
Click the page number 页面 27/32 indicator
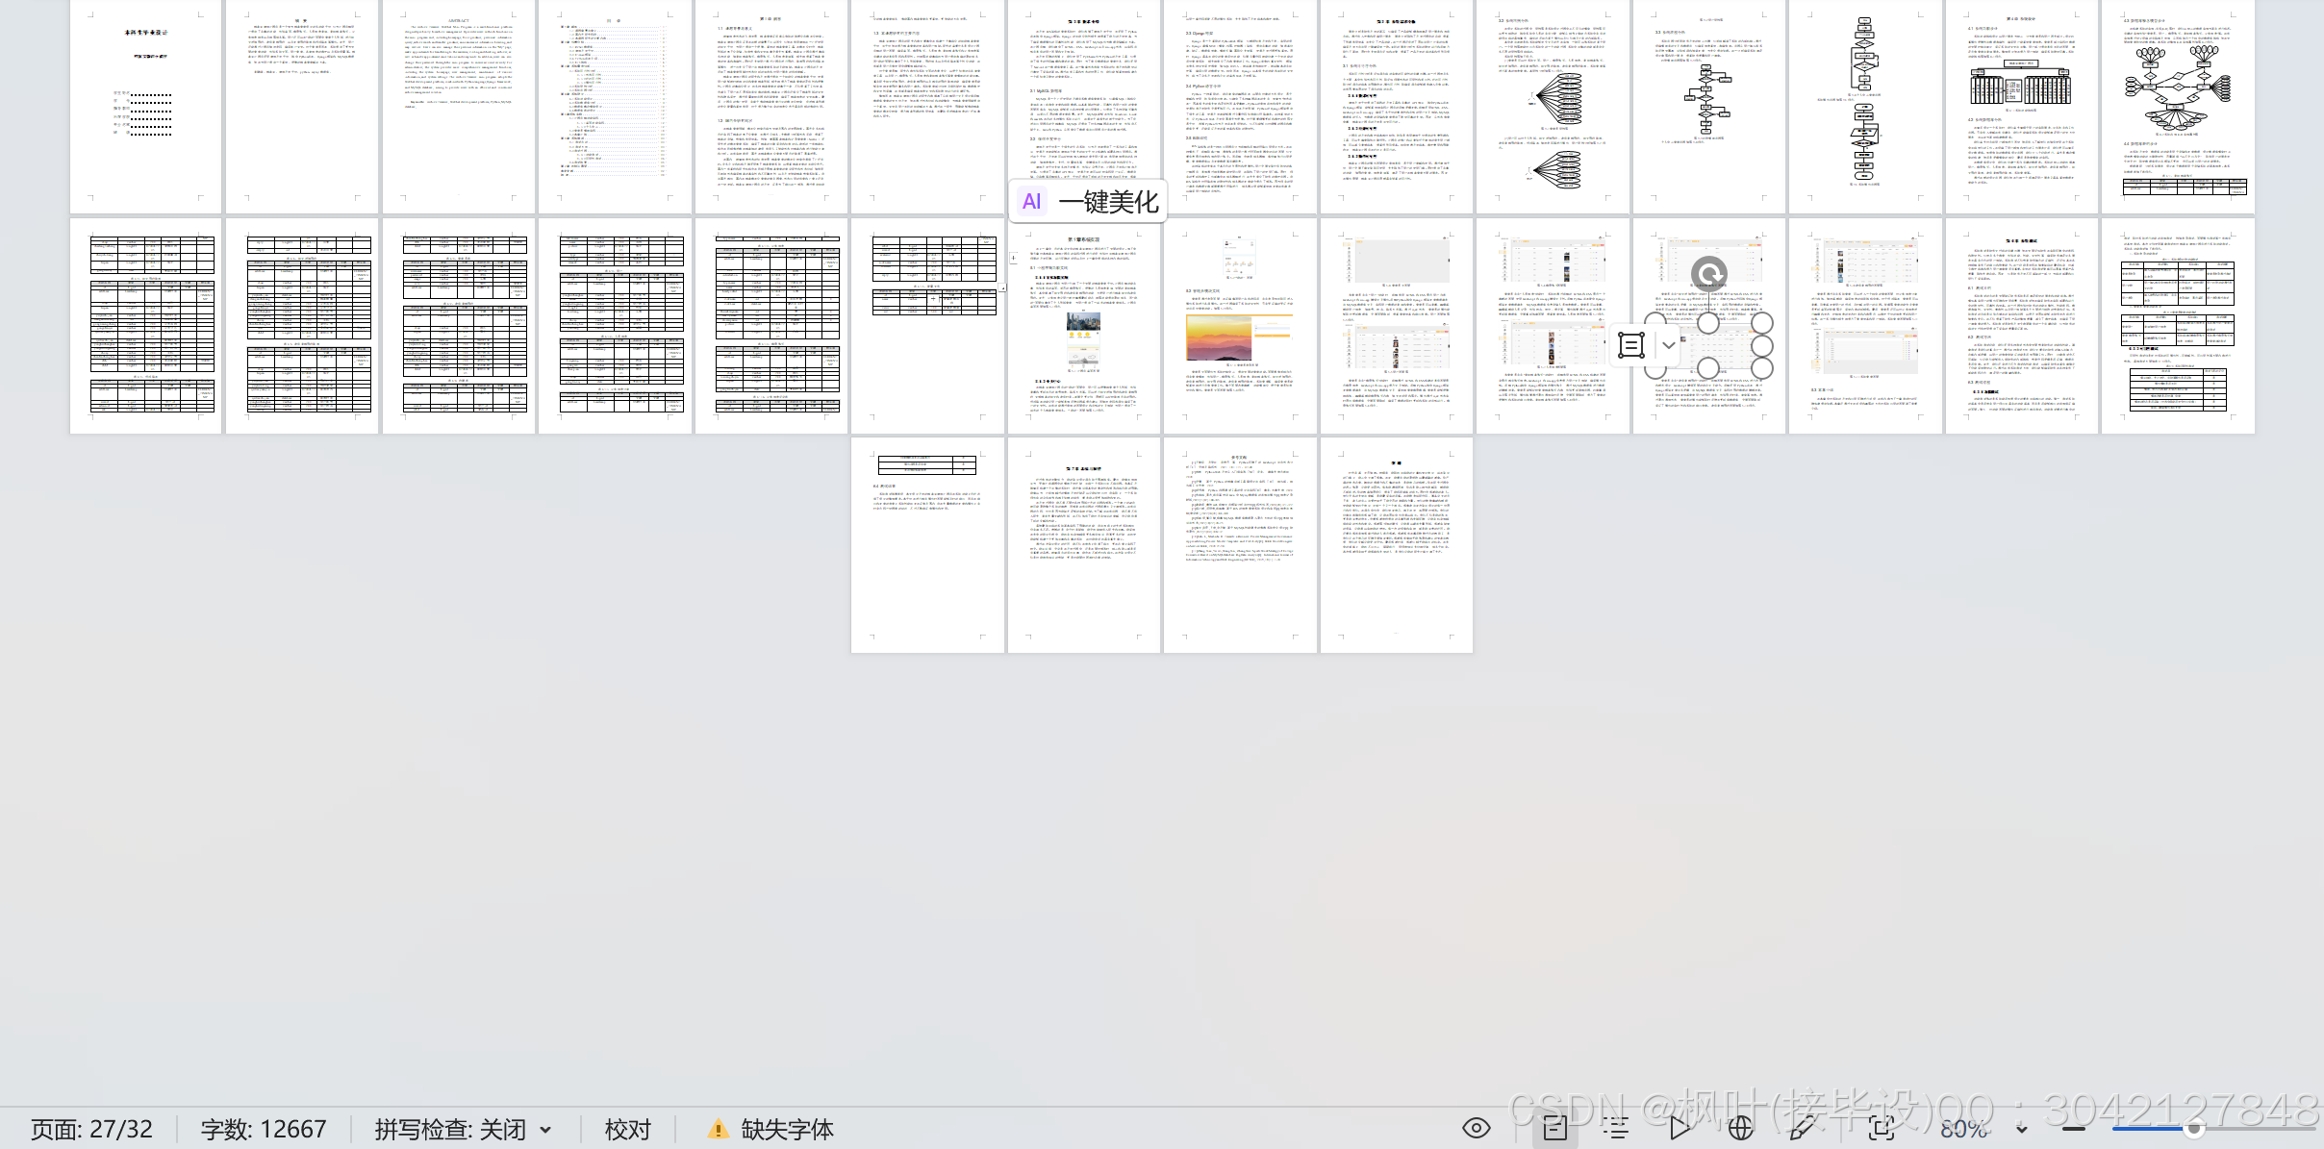91,1129
